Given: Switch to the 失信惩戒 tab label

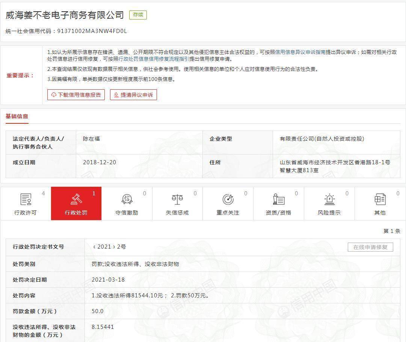Looking at the screenshot, I should (177, 213).
